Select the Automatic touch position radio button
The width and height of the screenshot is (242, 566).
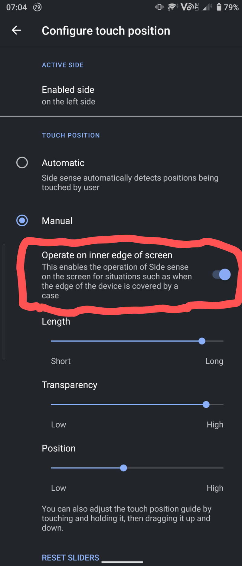pyautogui.click(x=22, y=163)
